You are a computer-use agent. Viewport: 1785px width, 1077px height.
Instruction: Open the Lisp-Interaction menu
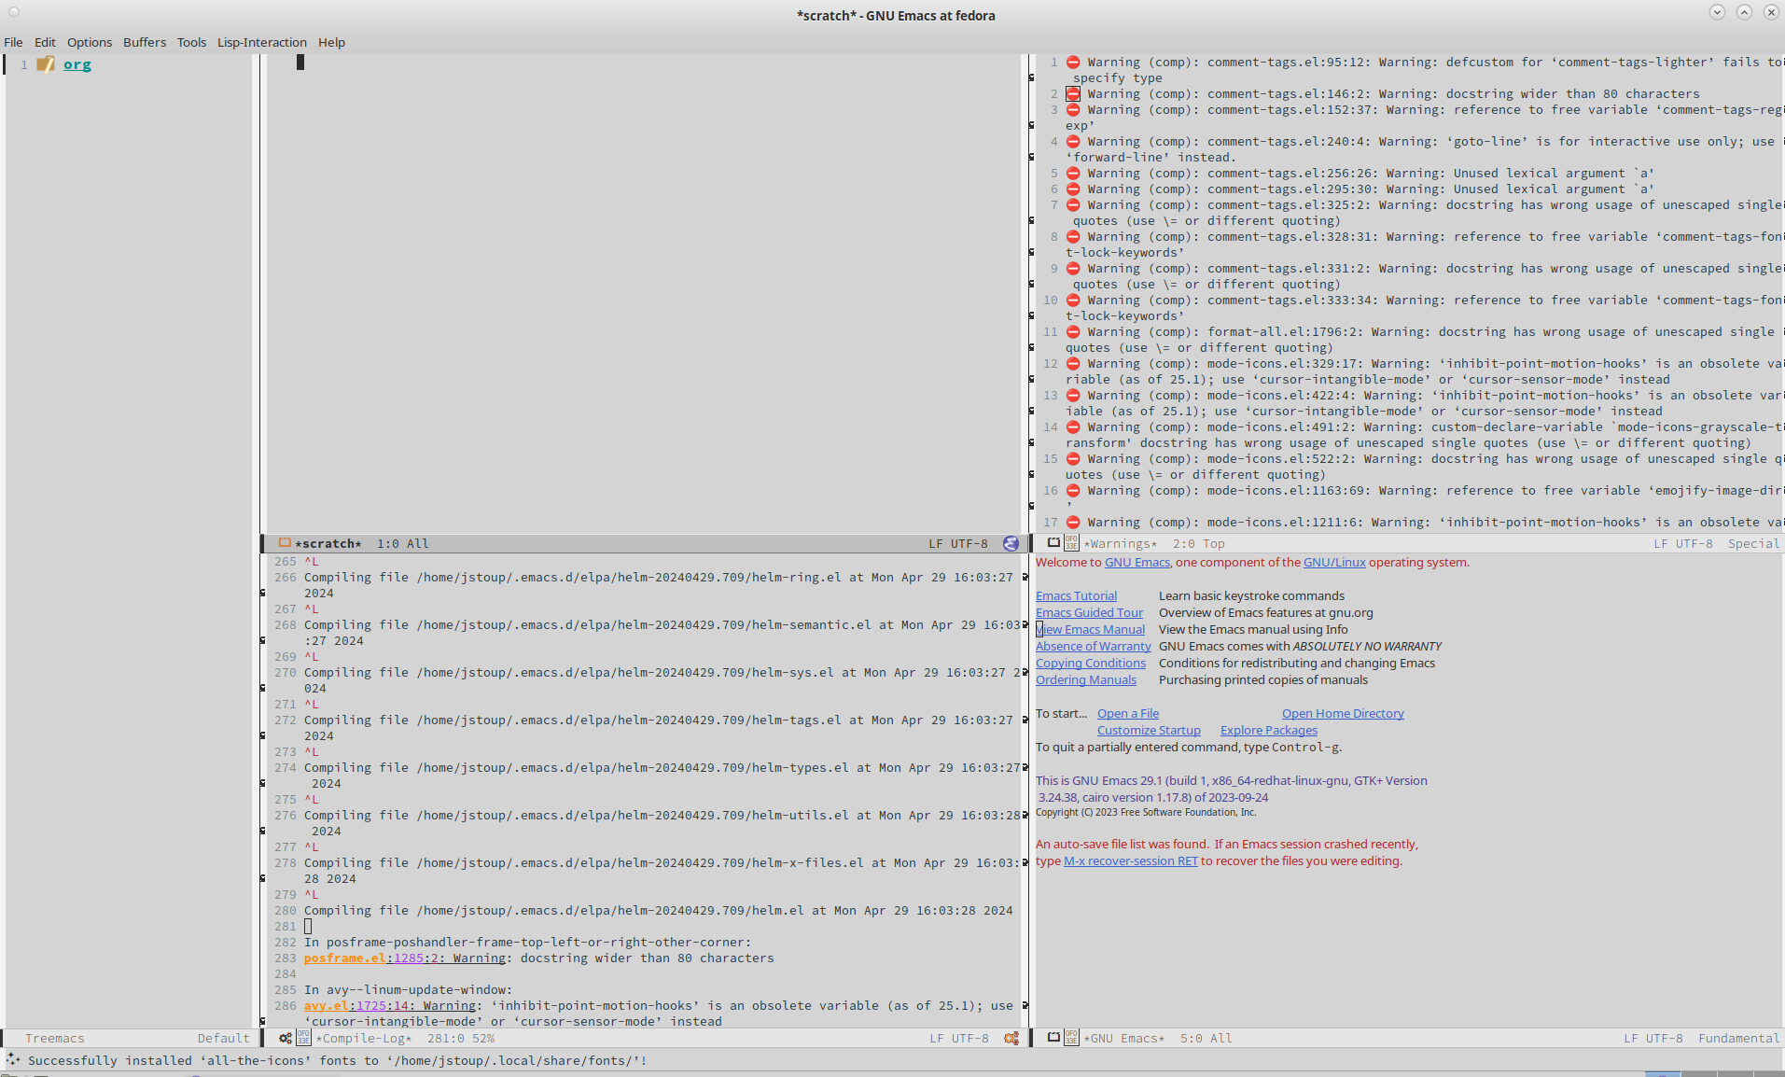[x=262, y=42]
